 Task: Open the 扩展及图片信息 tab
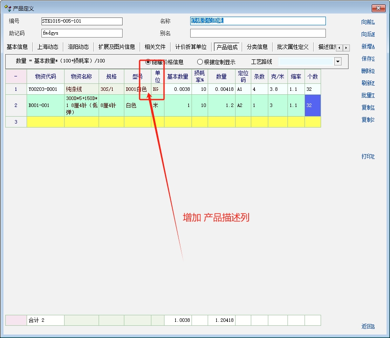[116, 47]
